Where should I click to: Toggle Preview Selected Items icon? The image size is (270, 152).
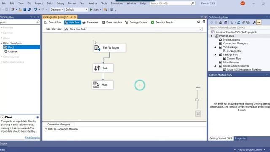coord(259,22)
